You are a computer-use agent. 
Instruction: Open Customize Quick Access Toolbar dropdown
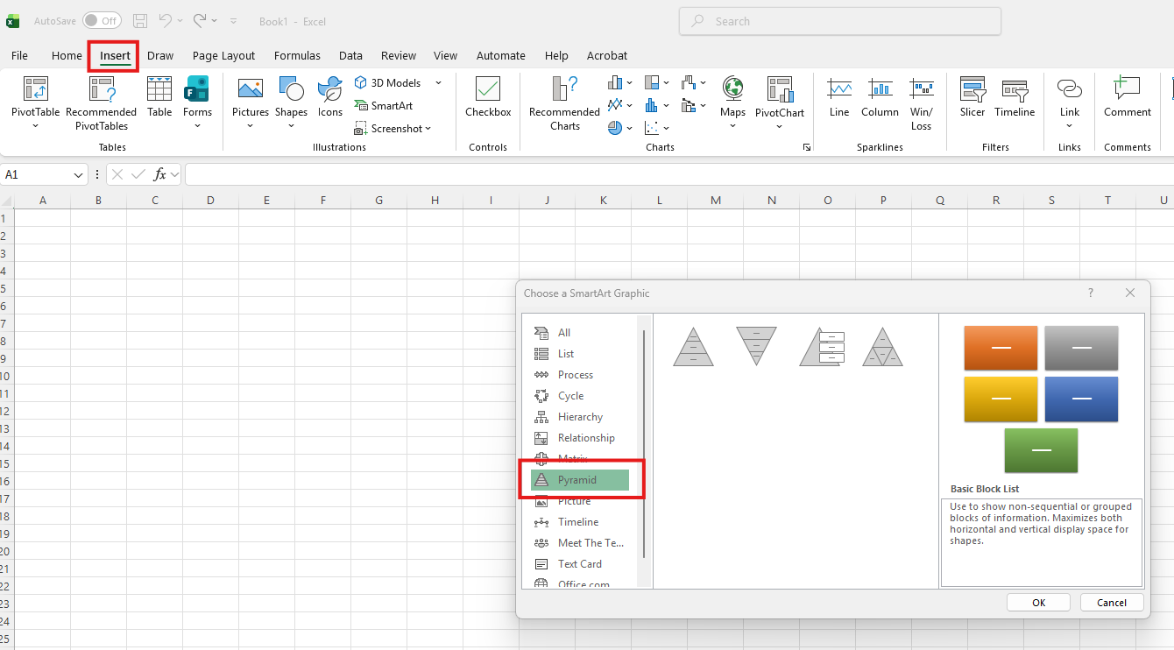click(233, 20)
